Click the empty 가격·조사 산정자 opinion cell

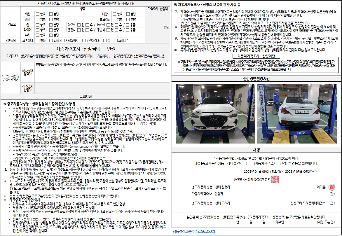(x=102, y=88)
